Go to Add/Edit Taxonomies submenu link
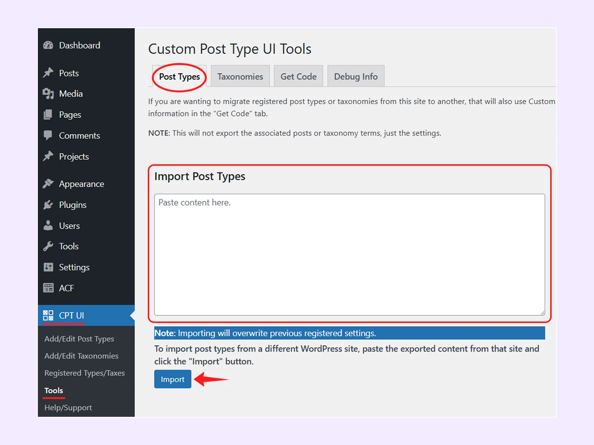 click(81, 356)
